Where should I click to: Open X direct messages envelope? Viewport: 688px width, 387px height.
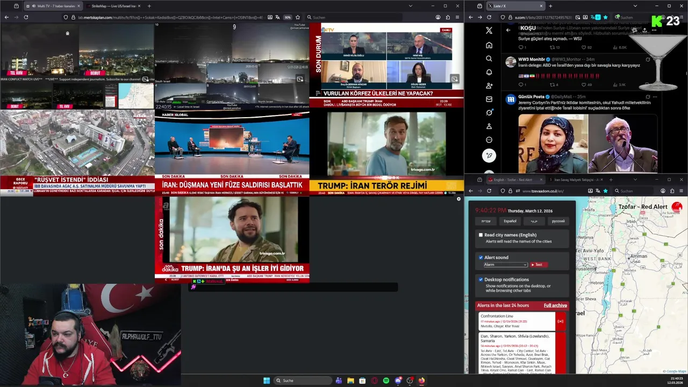coord(489,99)
